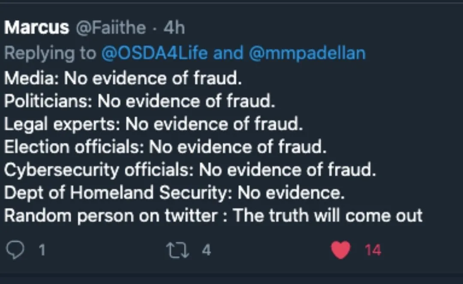Click "The truth will come out" text
463x284 pixels.
coord(328,216)
